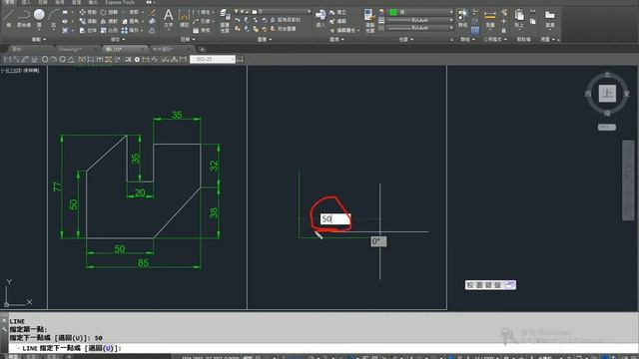Open the lineweight ByLayer dropdown
Viewport: 639px width, 359px height.
420,20
